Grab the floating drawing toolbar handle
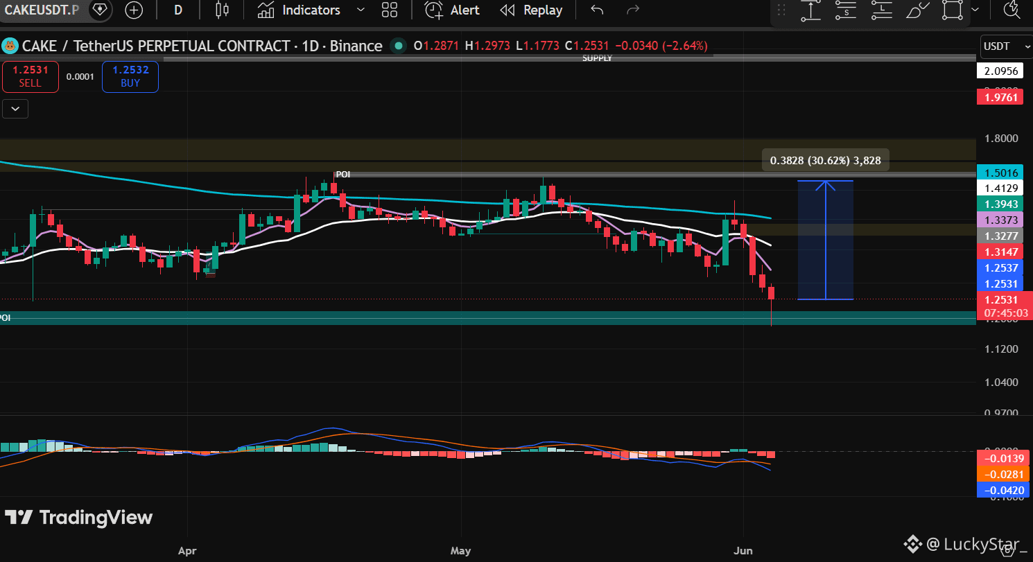The image size is (1033, 562). 781,10
